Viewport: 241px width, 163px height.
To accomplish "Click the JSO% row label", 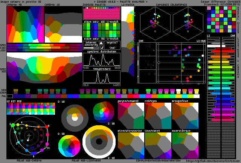I will 3,50.
